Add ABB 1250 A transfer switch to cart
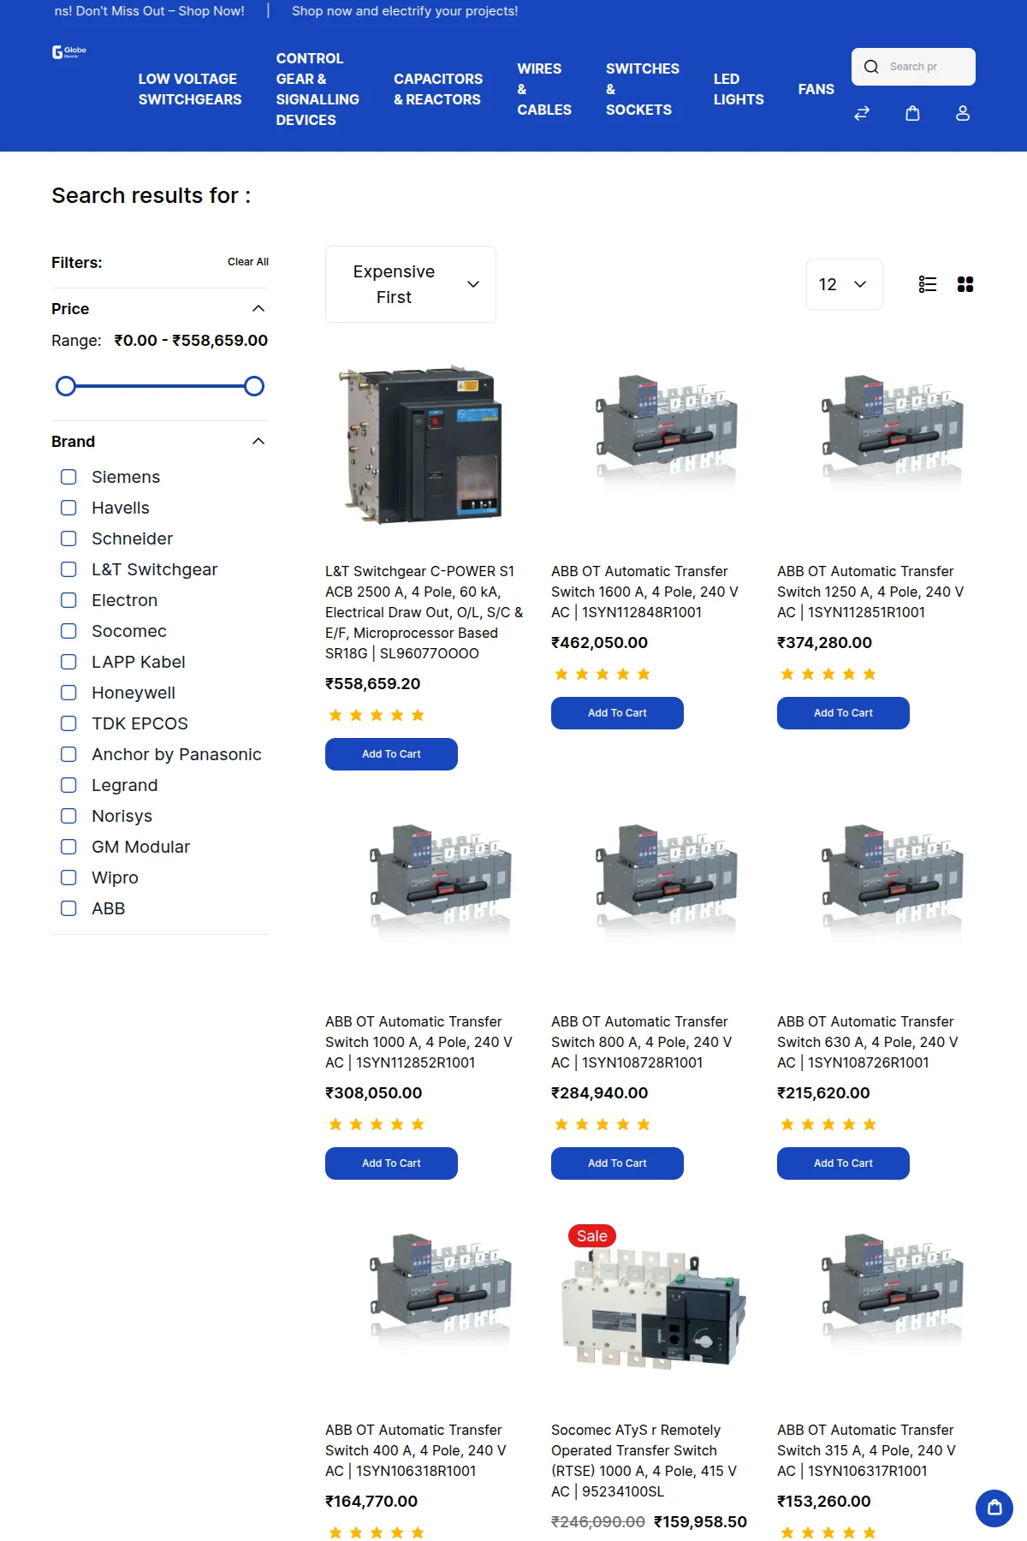Viewport: 1027px width, 1541px height. pos(843,713)
